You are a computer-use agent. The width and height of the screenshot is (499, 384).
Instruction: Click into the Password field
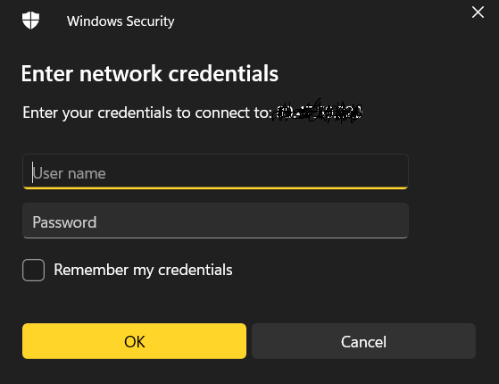[x=215, y=221]
